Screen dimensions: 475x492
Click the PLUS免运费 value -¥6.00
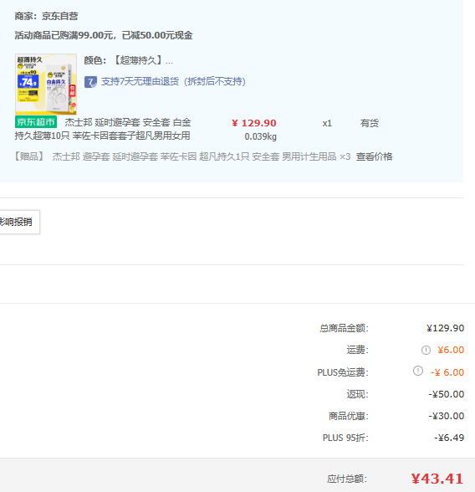(x=447, y=372)
